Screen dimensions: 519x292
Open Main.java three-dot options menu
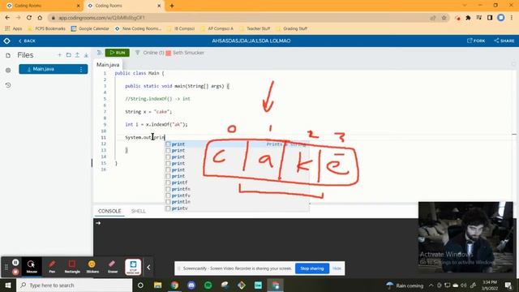pos(81,69)
